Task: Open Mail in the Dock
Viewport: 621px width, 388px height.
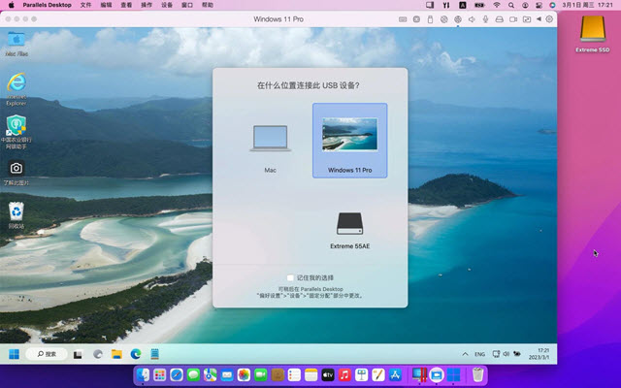Action: [x=227, y=374]
